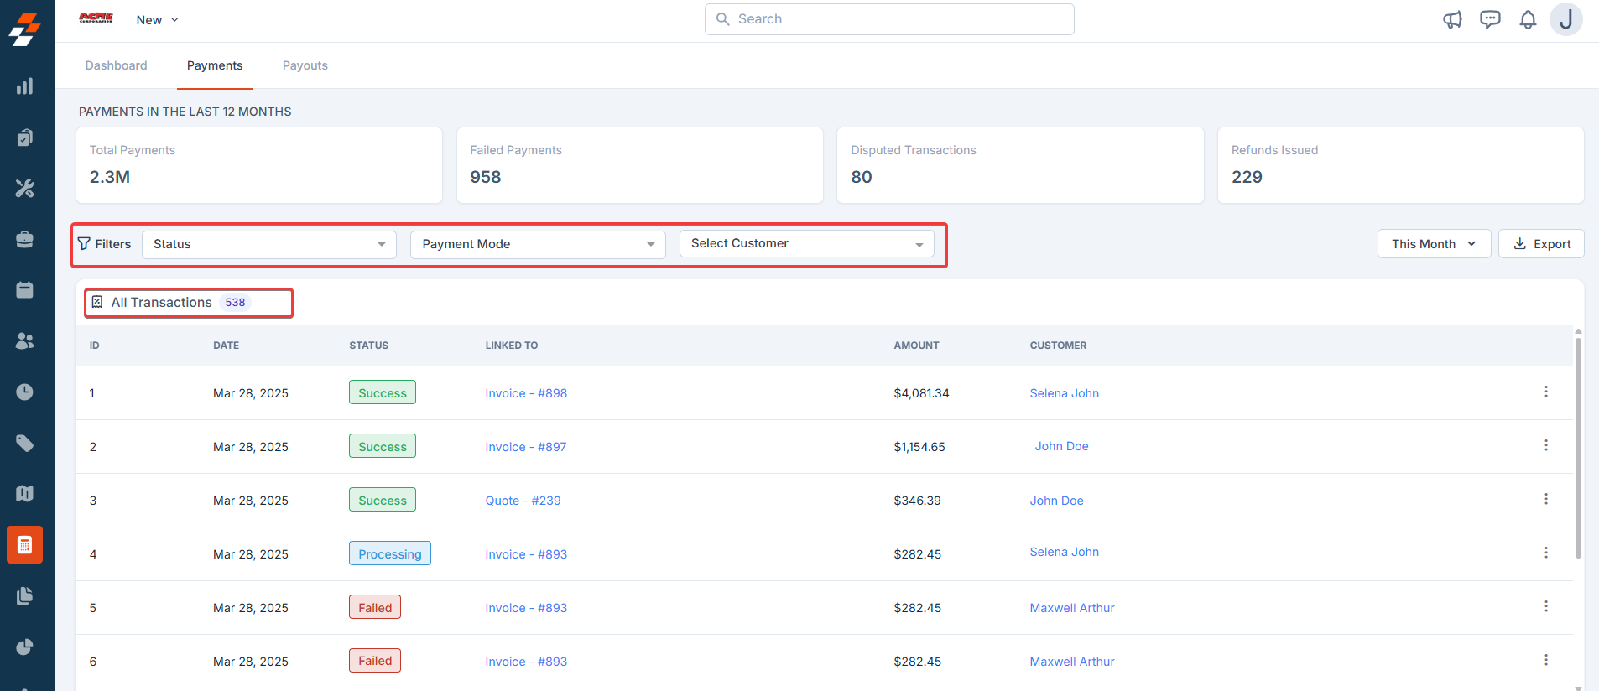Viewport: 1599px width, 691px height.
Task: Click the Processing status badge in row 4
Action: (x=390, y=553)
